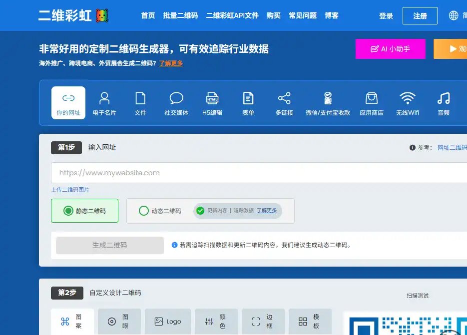Click the 自定义设计二维码 heading
The width and height of the screenshot is (467, 335).
click(x=115, y=293)
